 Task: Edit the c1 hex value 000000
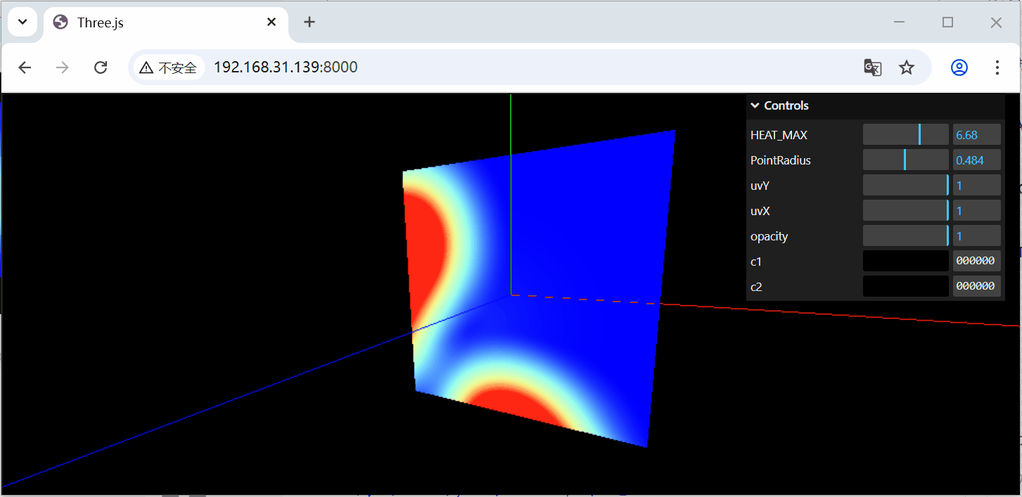pos(977,261)
